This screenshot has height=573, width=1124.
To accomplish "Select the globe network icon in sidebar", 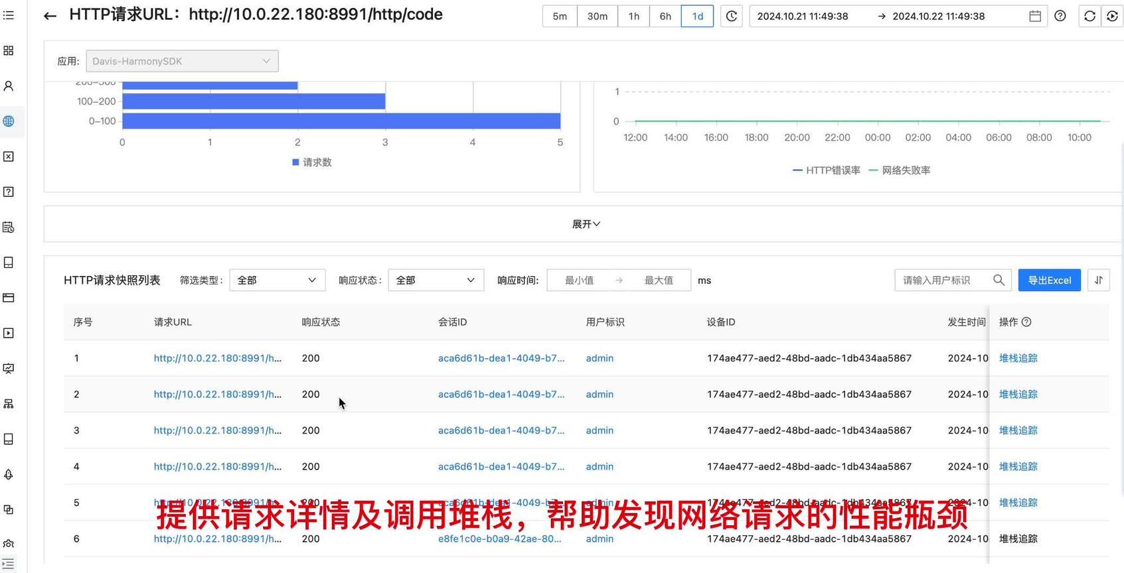I will [x=9, y=121].
